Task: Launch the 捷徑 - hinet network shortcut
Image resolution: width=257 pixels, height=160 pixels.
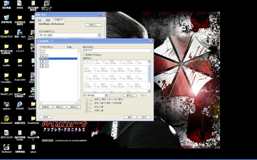Action: (x=20, y=34)
